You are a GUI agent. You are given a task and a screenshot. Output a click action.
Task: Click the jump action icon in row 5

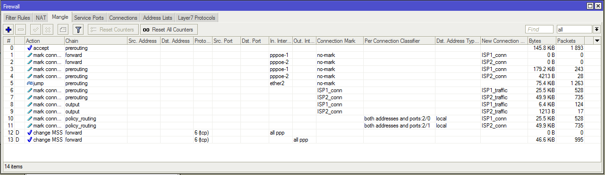[x=30, y=83]
